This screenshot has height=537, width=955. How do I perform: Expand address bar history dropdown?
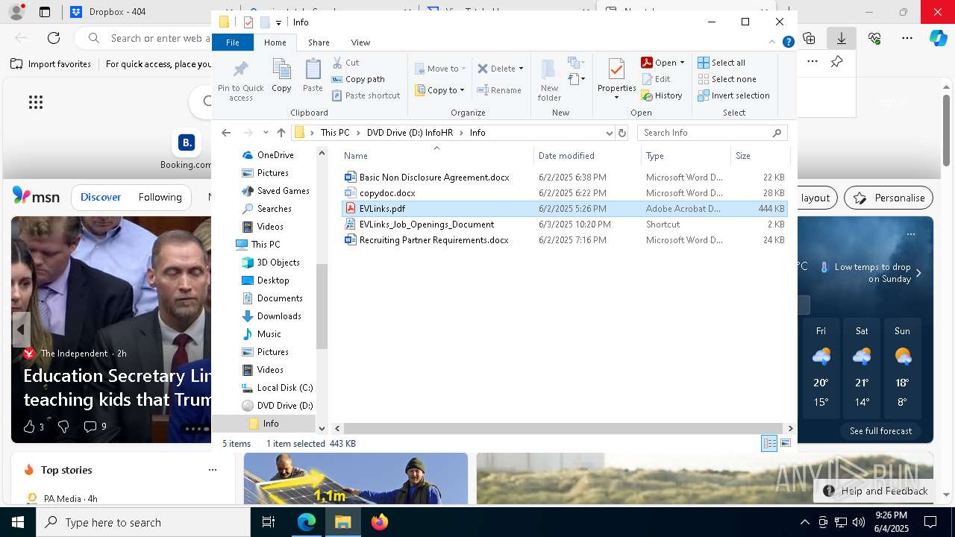coord(609,133)
